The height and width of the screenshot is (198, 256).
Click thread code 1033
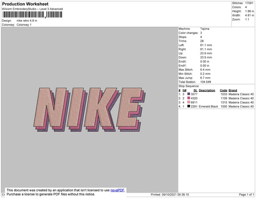click(224, 94)
